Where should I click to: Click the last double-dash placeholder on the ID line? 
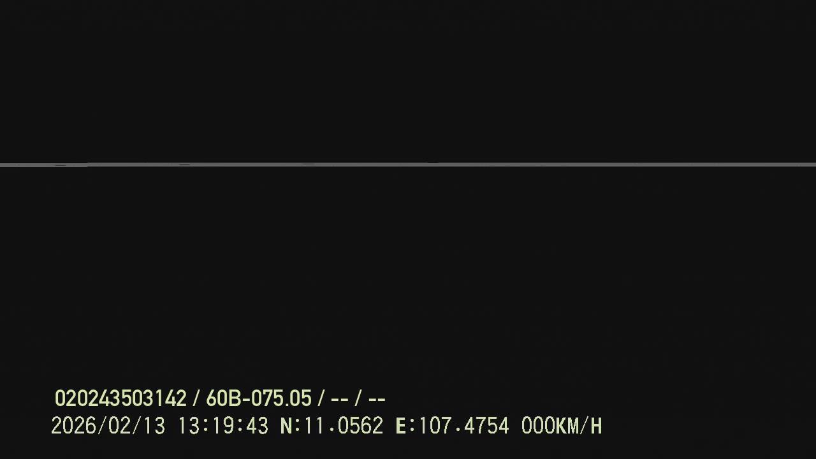(x=377, y=400)
